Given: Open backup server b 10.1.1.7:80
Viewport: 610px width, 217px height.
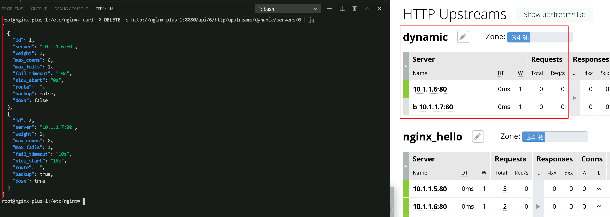Looking at the screenshot, I should click(433, 107).
